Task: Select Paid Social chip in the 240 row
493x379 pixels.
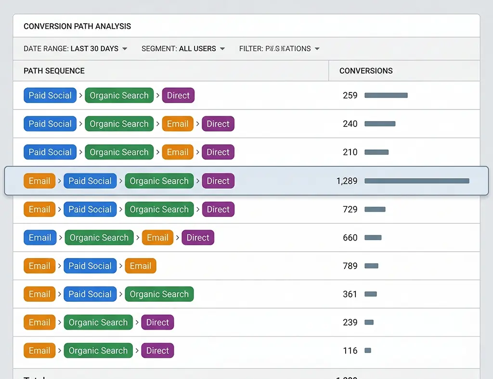Action: click(x=50, y=124)
